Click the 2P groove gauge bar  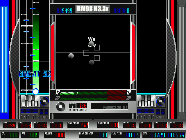click(x=93, y=99)
